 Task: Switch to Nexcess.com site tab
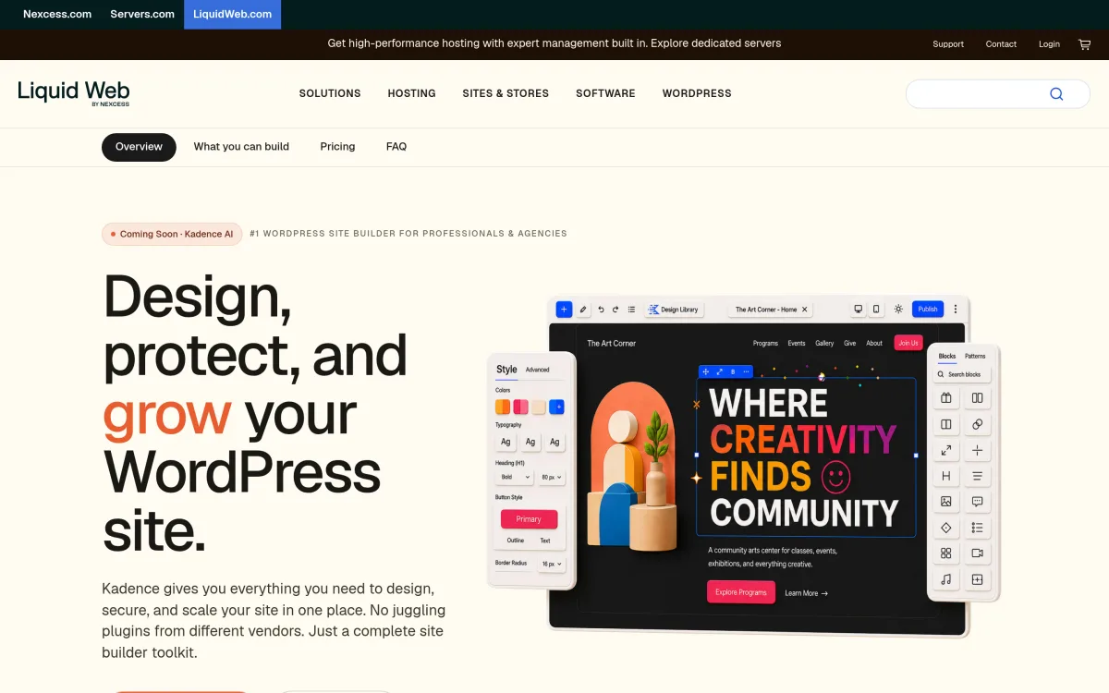(57, 15)
